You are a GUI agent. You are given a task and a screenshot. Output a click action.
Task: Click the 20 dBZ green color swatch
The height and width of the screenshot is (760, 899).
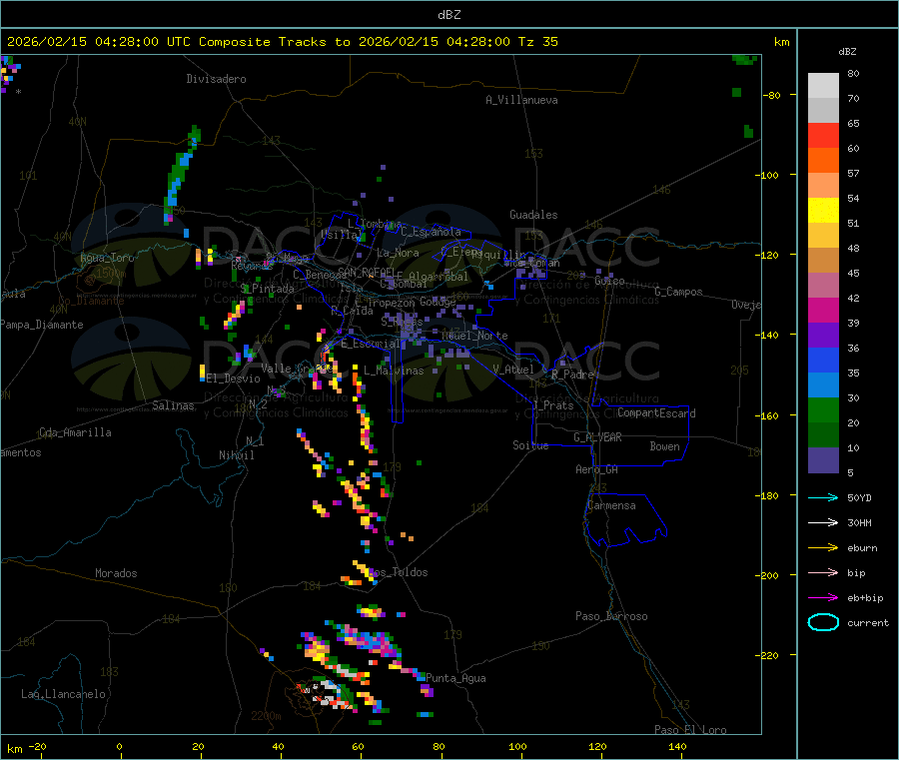[x=823, y=435]
